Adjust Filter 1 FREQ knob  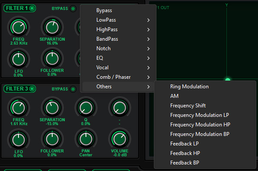tap(19, 27)
